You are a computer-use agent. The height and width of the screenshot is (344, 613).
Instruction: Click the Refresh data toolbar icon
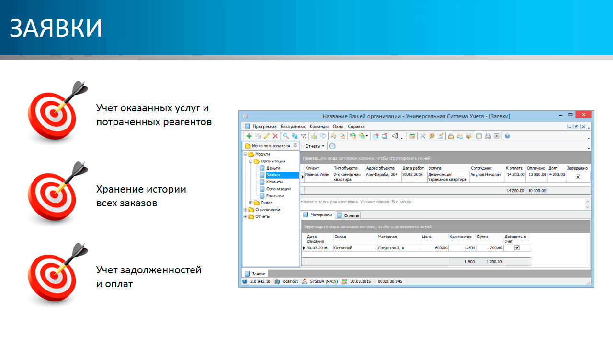pyautogui.click(x=295, y=136)
